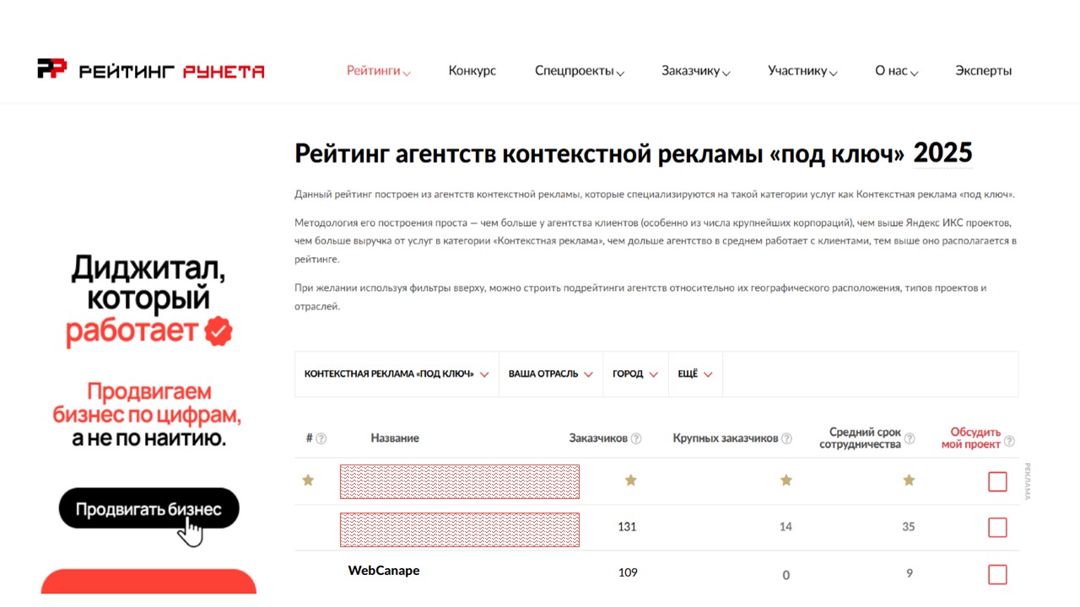Expand the Ваша отрасль filter

(x=550, y=374)
